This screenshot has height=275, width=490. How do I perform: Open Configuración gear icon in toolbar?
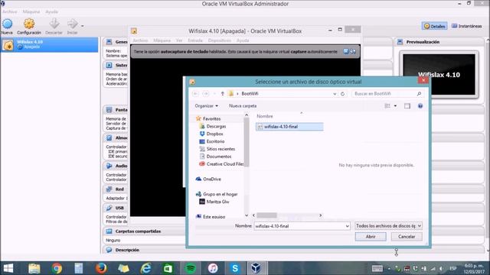pyautogui.click(x=29, y=24)
